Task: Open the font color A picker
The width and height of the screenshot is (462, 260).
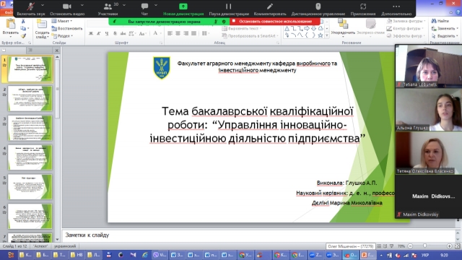Action: click(155, 33)
